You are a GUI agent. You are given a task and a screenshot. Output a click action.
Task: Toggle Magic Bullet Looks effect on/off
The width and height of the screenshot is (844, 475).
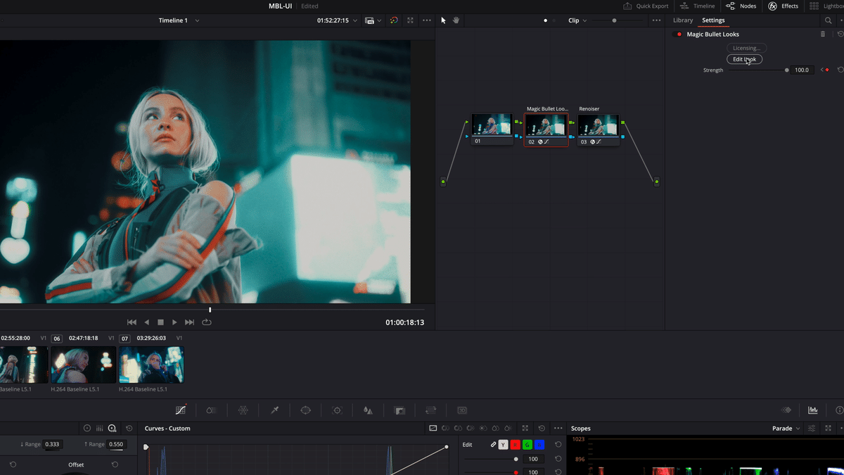coord(679,34)
